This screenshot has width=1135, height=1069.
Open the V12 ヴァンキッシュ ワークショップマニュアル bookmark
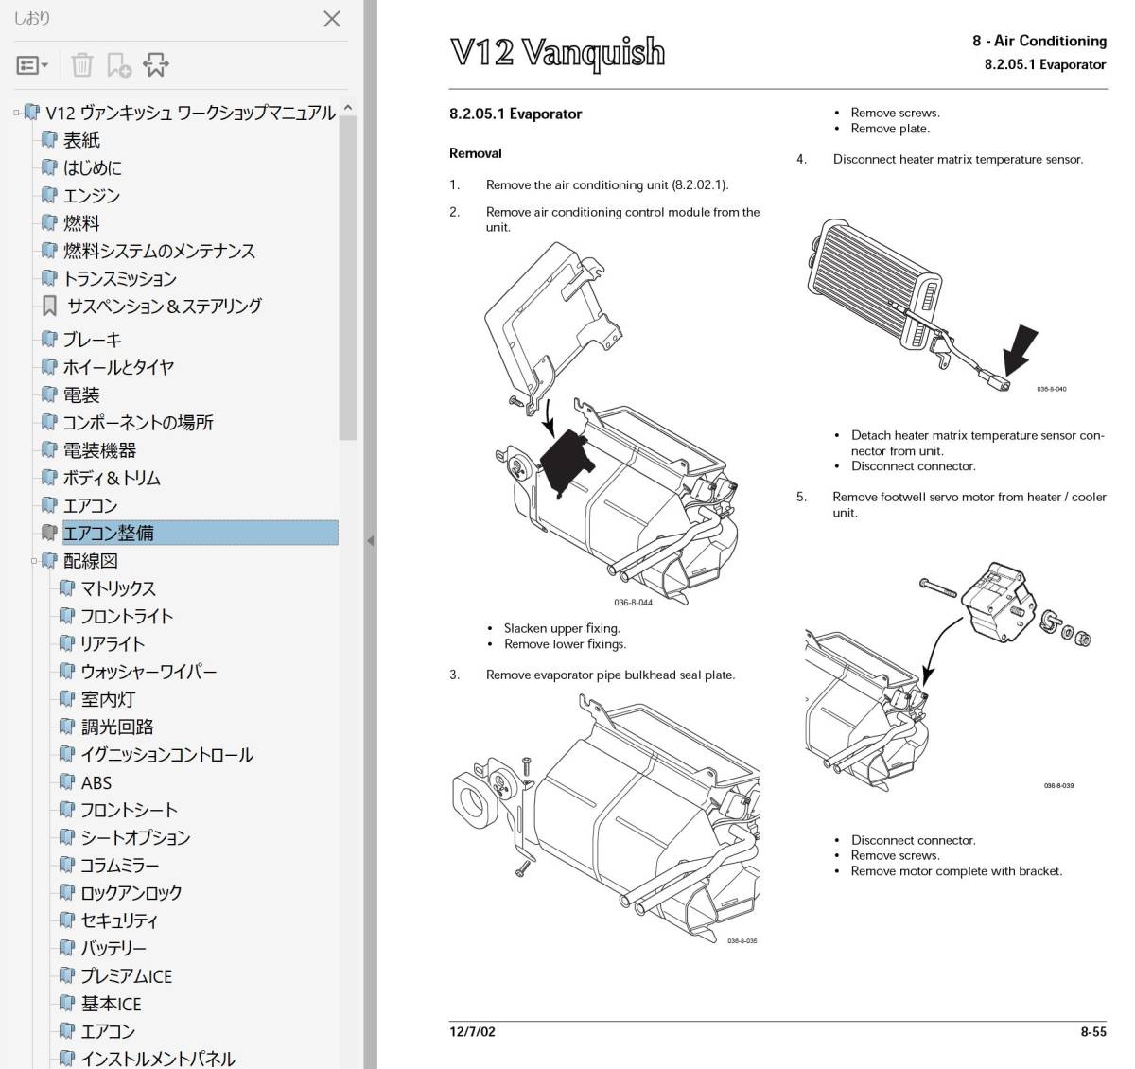point(190,113)
